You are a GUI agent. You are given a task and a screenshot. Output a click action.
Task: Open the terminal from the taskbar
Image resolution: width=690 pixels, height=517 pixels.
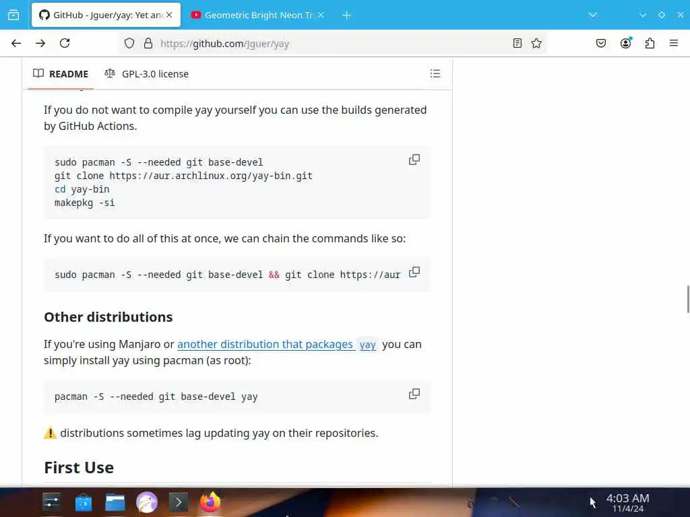coord(178,502)
